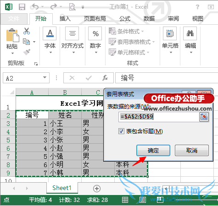This screenshot has height=206, width=218.
Task: Go to the 数据 tab
Action: click(x=149, y=19)
